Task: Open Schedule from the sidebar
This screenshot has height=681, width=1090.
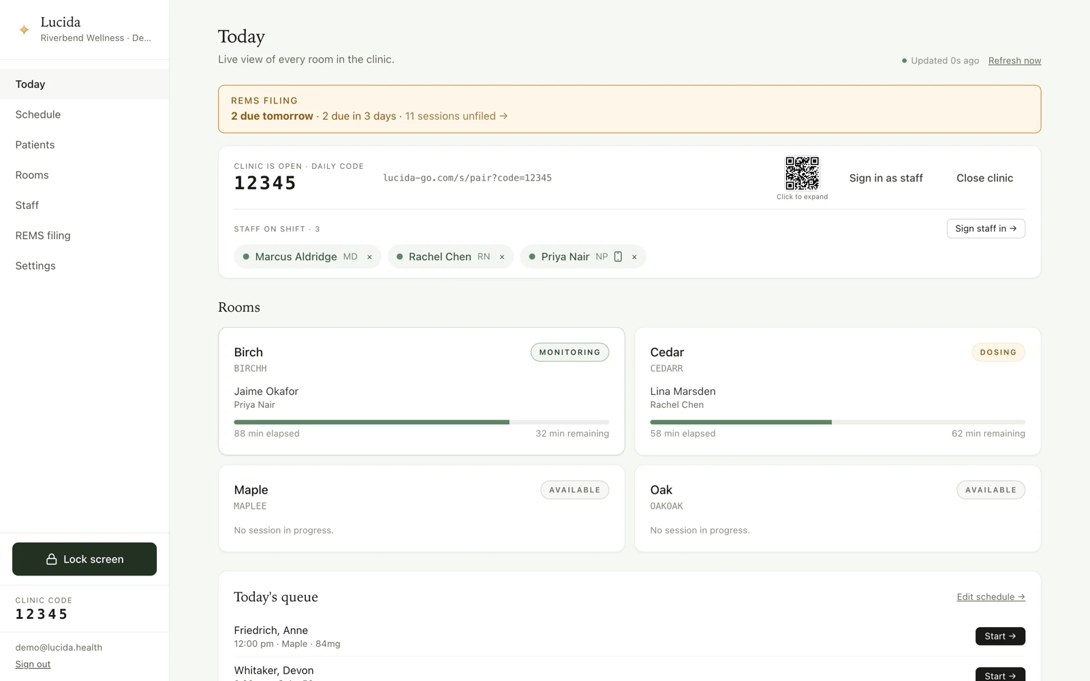Action: coord(84,114)
